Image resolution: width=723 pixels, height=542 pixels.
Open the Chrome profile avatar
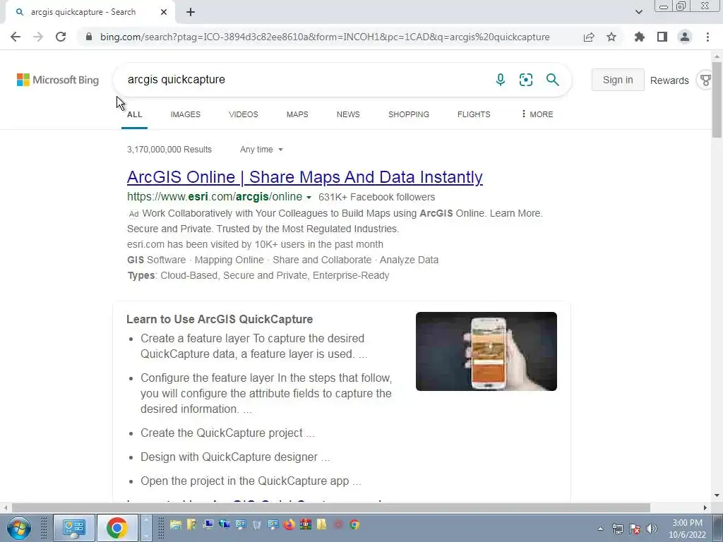[685, 37]
